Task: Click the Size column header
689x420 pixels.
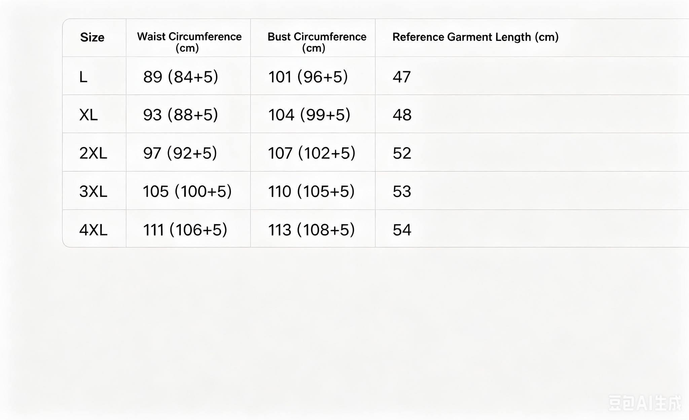Action: 92,37
